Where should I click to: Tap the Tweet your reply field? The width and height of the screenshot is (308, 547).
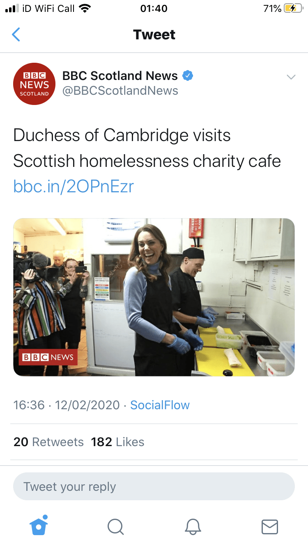(154, 487)
